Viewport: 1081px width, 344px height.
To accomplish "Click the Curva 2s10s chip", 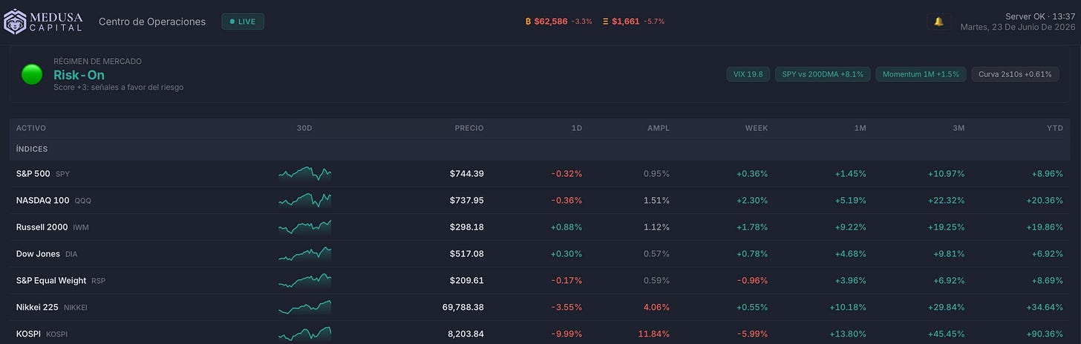I will click(x=1015, y=74).
